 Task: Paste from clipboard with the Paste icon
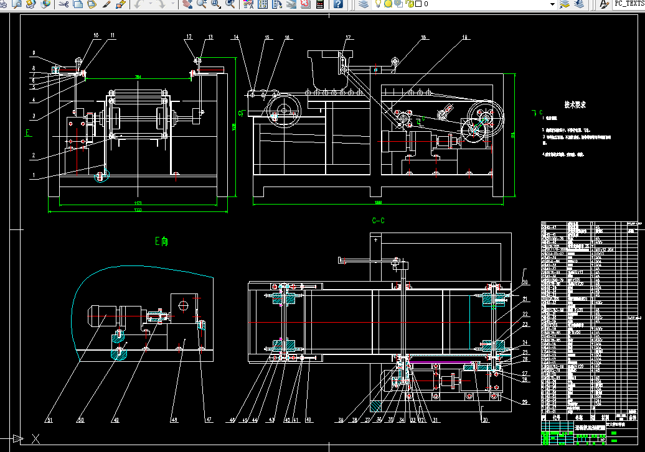point(92,4)
